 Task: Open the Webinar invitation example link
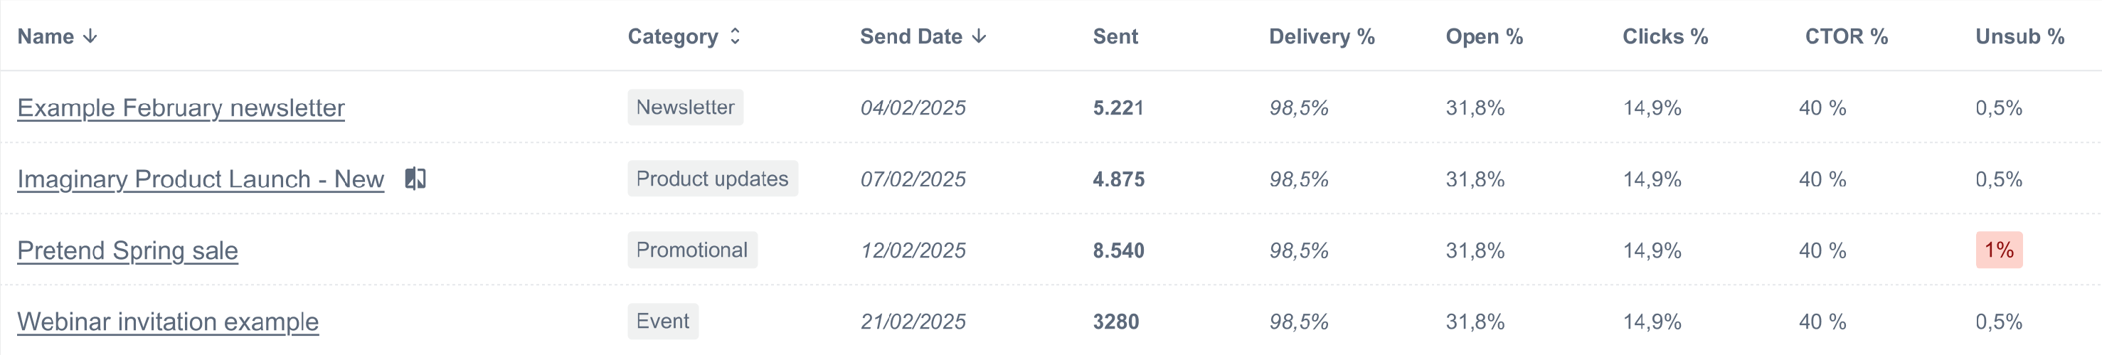tap(168, 322)
